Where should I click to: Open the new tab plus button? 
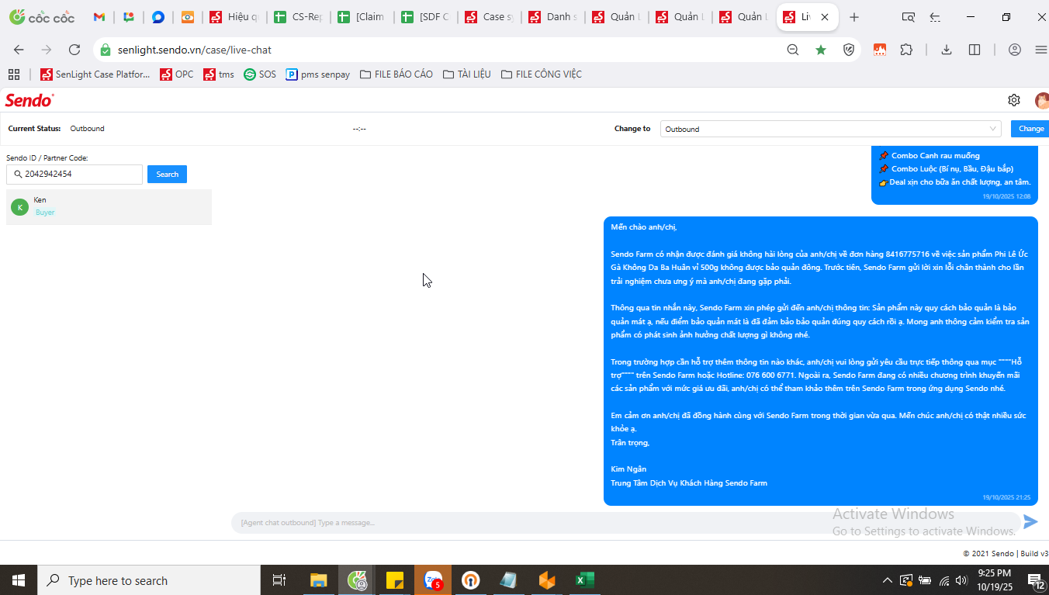tap(854, 17)
